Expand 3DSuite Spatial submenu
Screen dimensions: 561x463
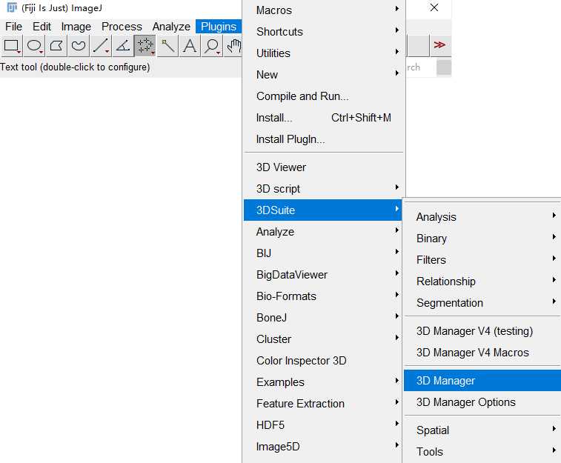coord(482,430)
